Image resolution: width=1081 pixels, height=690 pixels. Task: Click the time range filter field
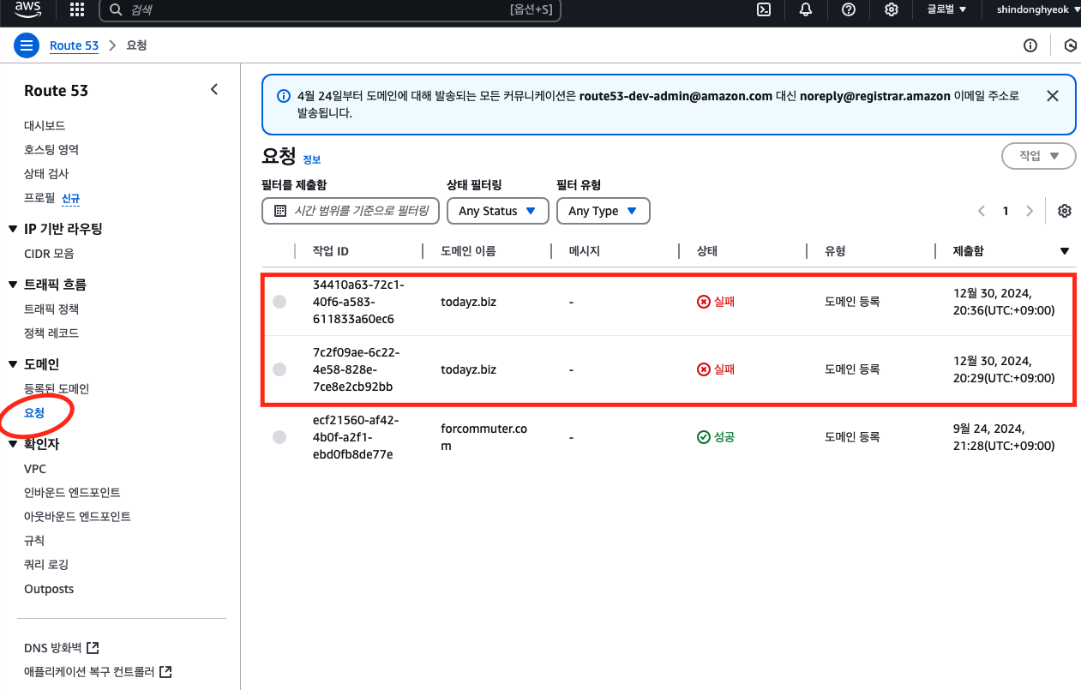[351, 211]
